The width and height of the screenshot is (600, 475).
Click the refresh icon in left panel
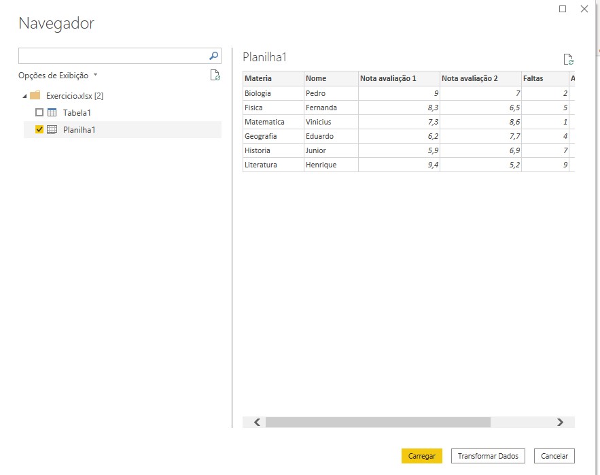tap(215, 76)
